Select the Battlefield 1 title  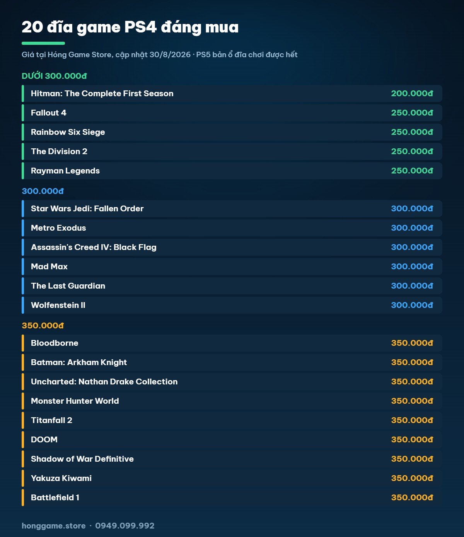(x=55, y=498)
